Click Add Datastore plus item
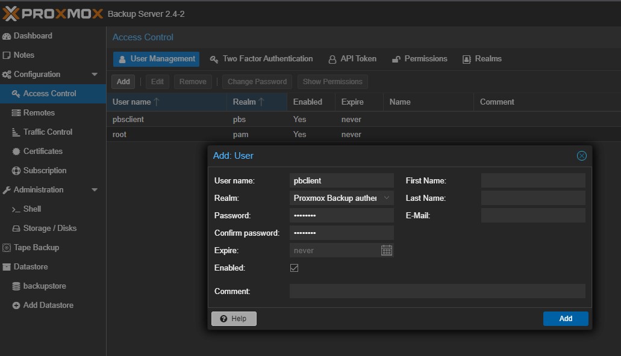This screenshot has height=356, width=621. click(x=48, y=305)
